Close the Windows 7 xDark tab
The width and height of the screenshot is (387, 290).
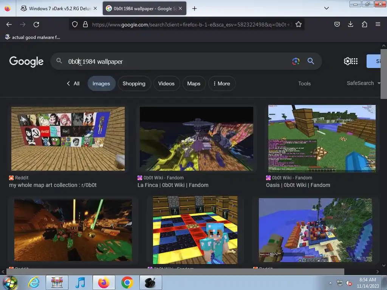(x=95, y=8)
